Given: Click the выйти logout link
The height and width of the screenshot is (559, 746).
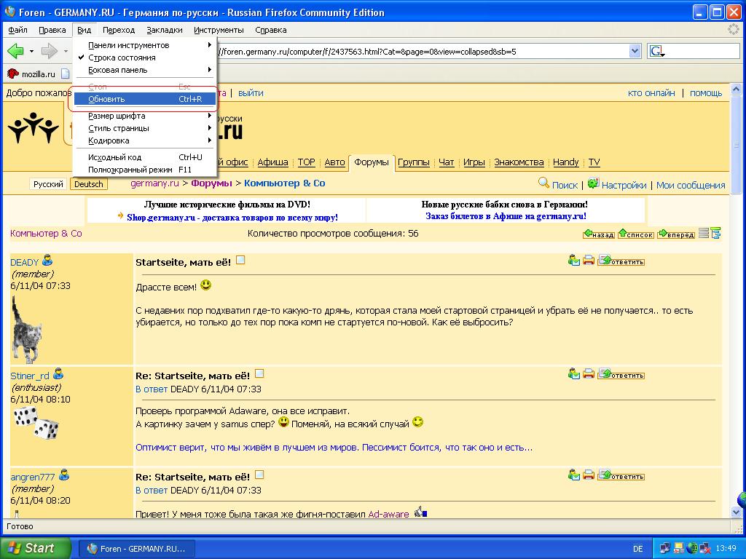Looking at the screenshot, I should point(251,93).
